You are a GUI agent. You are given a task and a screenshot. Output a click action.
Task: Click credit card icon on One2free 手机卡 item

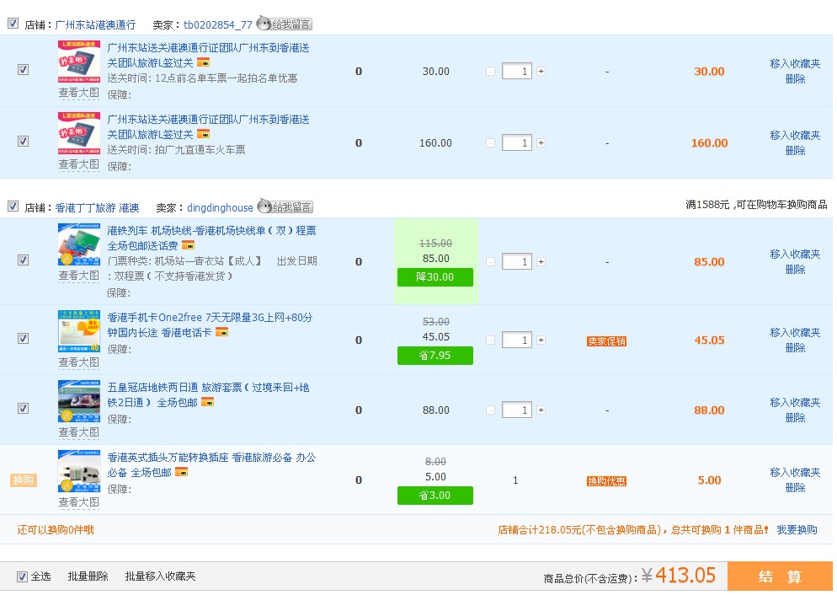(x=221, y=332)
